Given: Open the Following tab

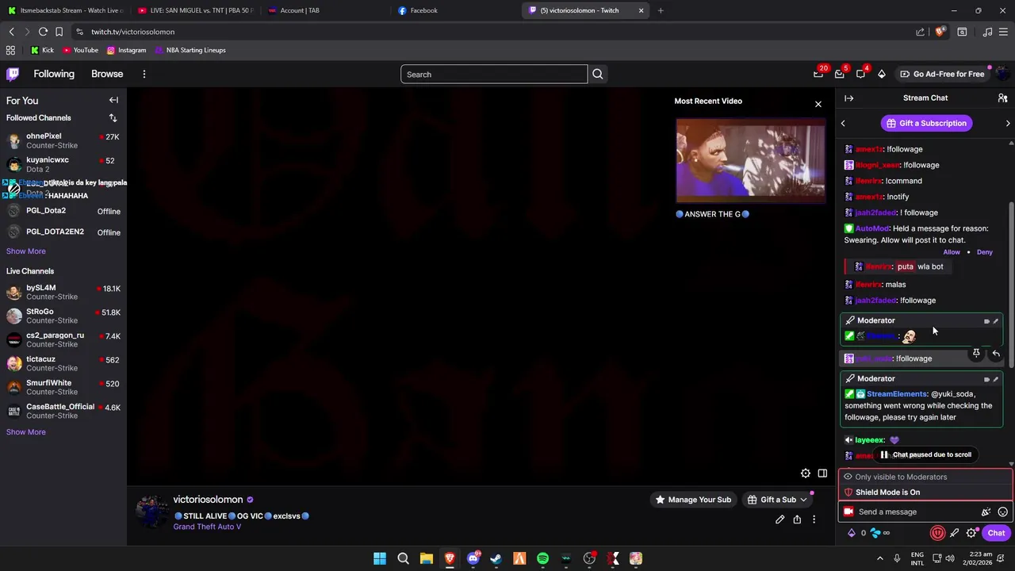Looking at the screenshot, I should 54,74.
